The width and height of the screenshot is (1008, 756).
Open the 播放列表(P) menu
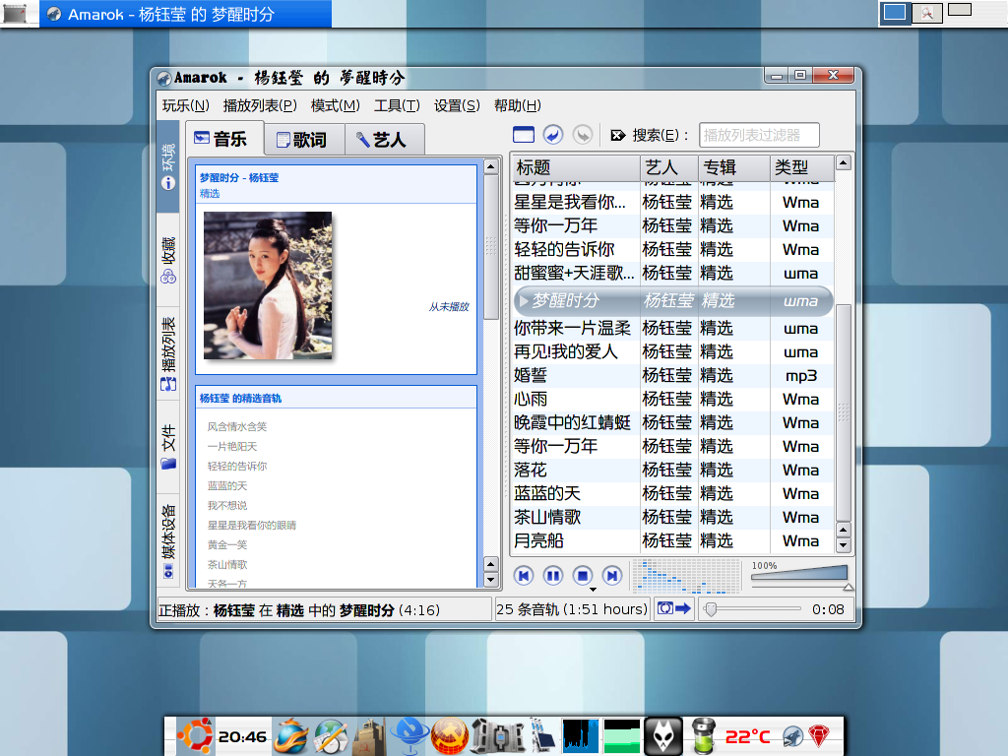tap(260, 105)
